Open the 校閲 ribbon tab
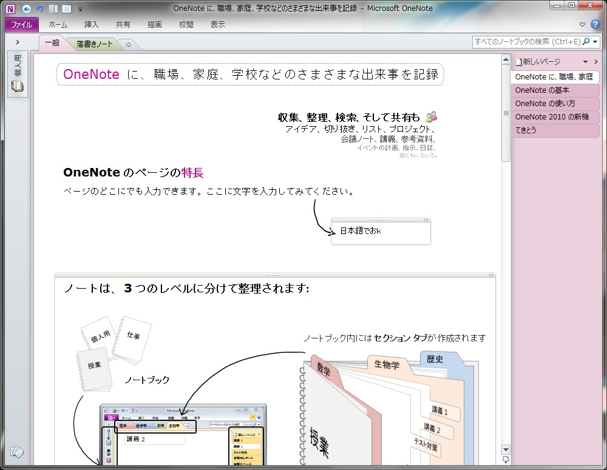607x470 pixels. coord(186,24)
